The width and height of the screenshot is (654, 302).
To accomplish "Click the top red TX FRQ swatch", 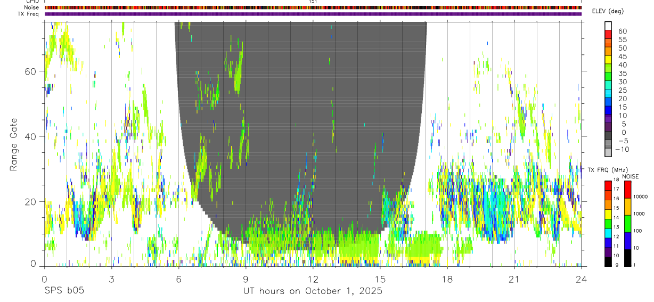I will coord(608,186).
